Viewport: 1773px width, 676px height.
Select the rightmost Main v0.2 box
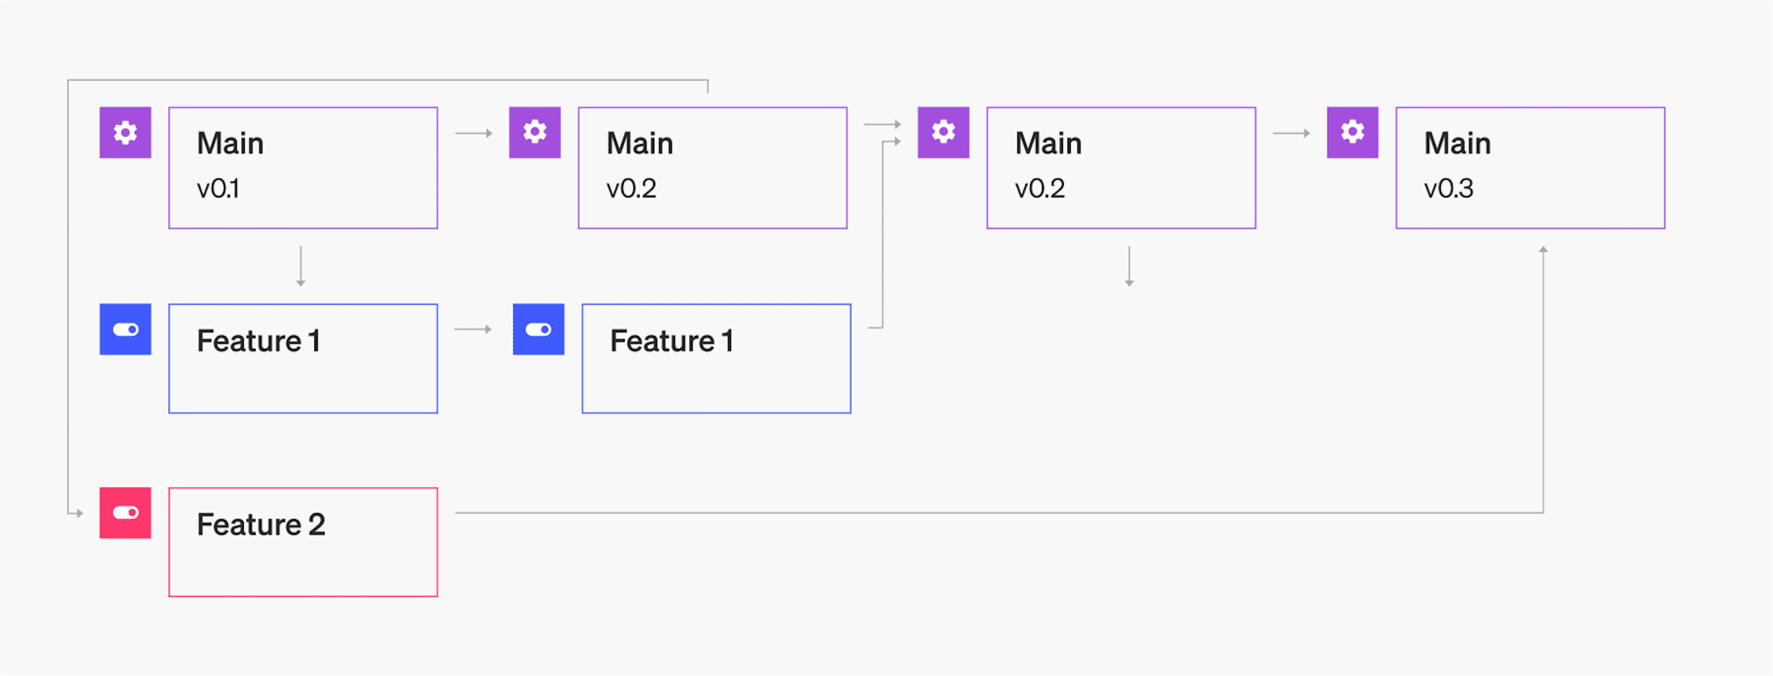(1121, 168)
